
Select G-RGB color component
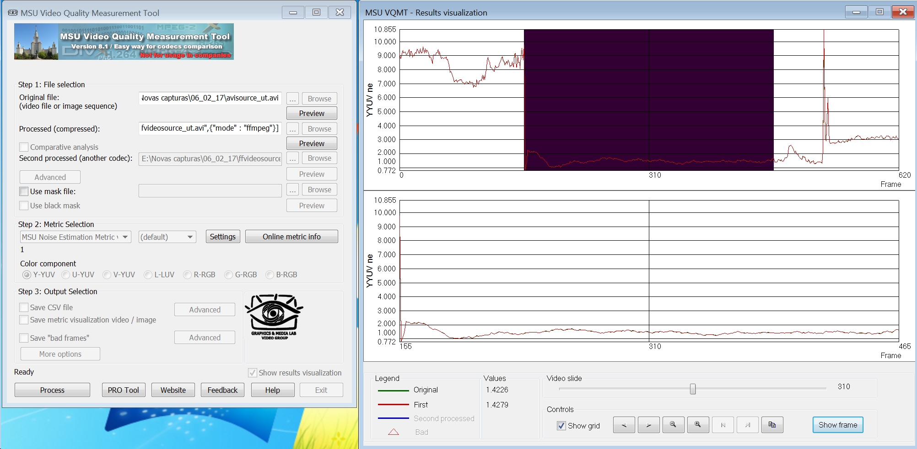[x=229, y=275]
